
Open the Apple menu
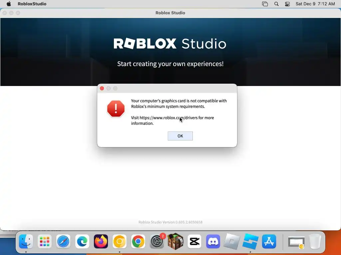click(x=9, y=4)
